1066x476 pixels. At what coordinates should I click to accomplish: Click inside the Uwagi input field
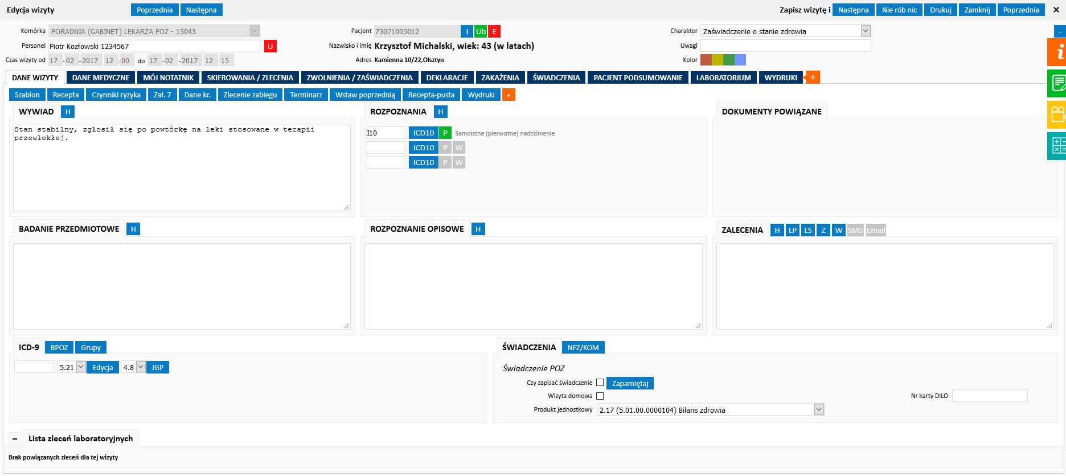[x=785, y=46]
